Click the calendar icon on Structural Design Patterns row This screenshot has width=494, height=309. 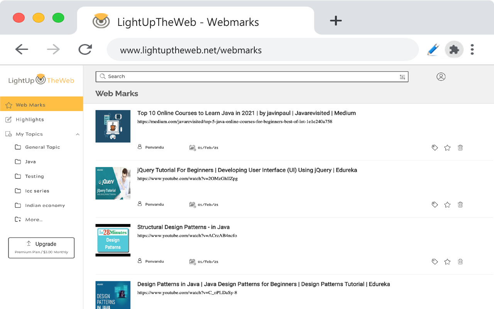pyautogui.click(x=192, y=261)
